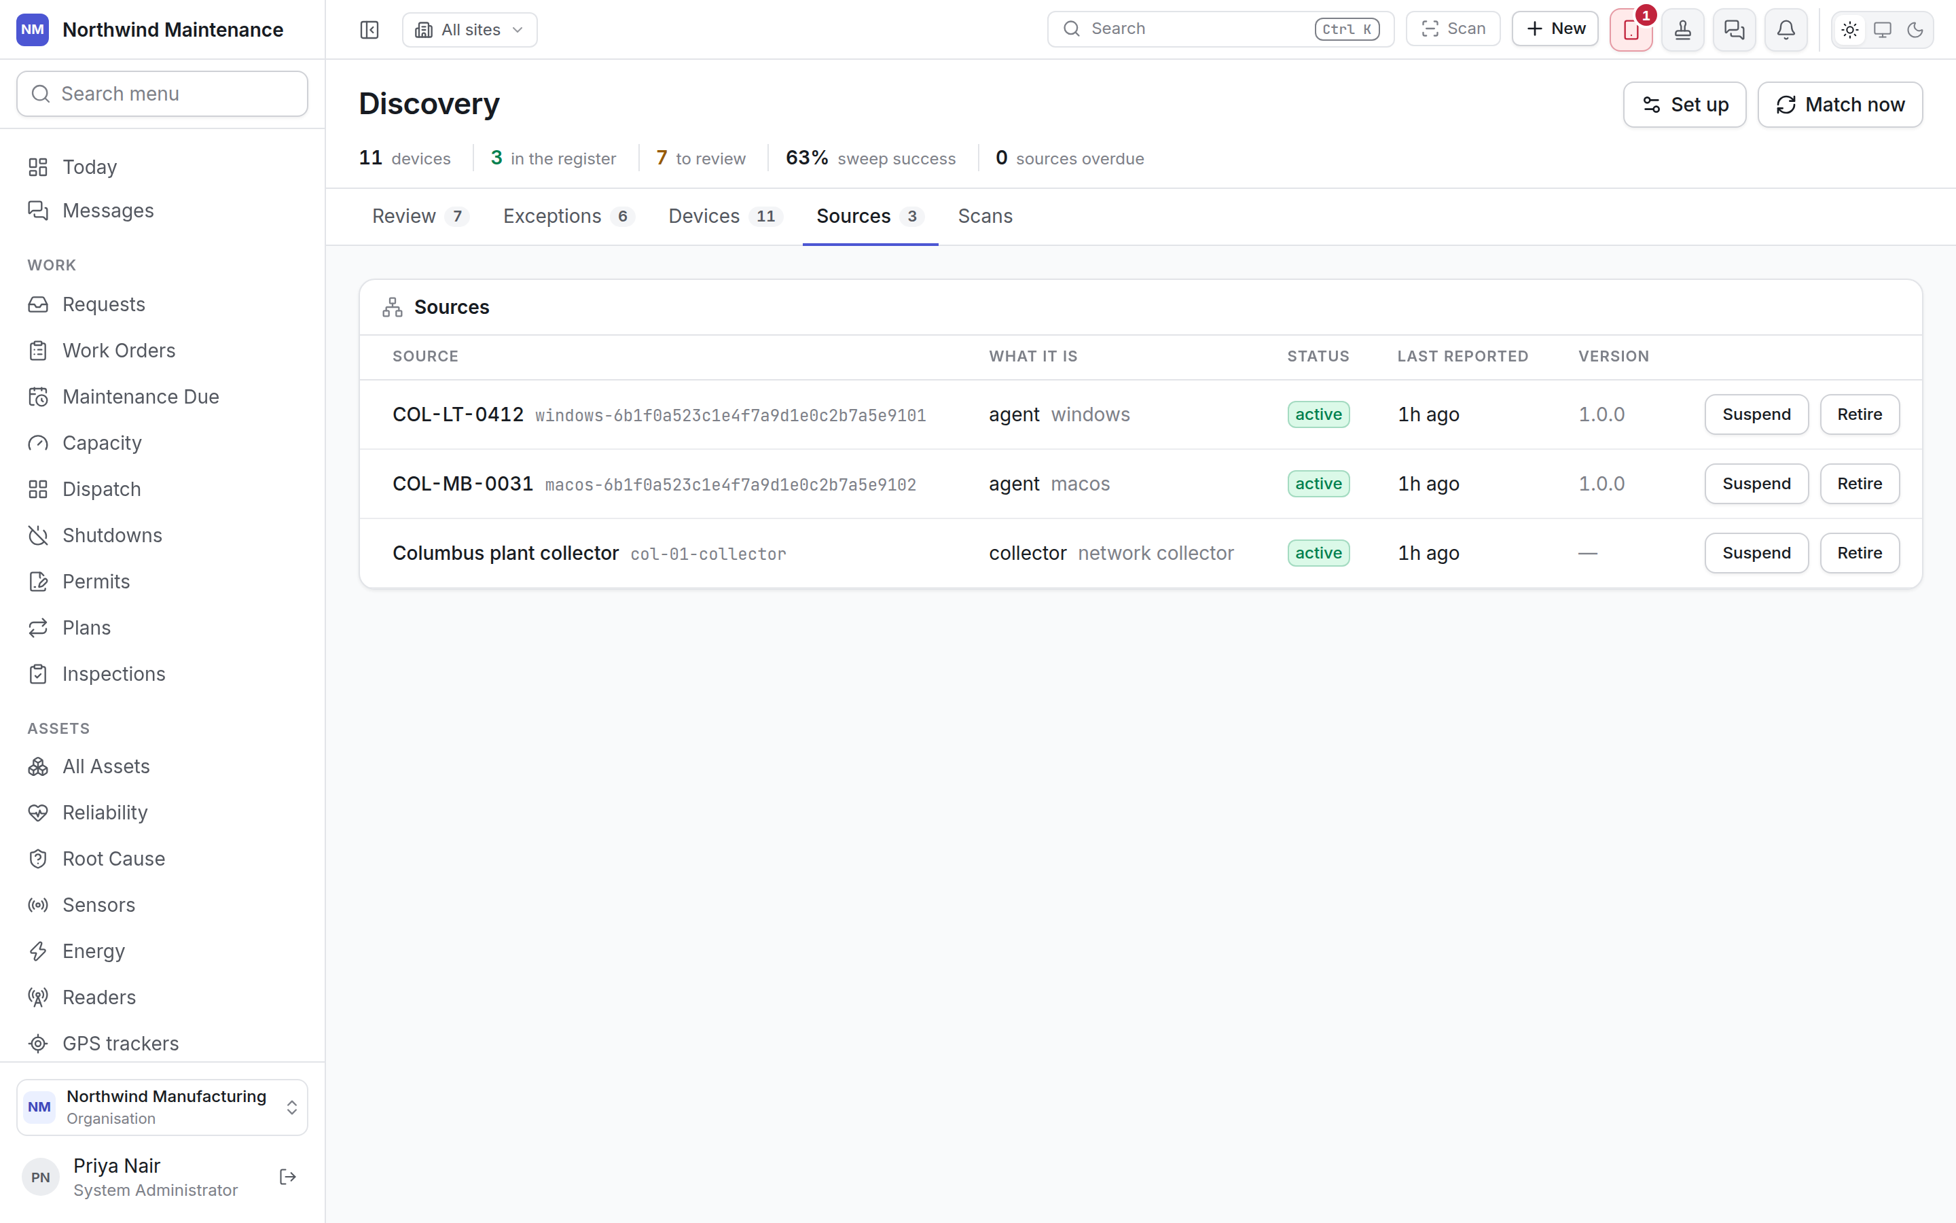Focus the Search menu field
1956x1223 pixels.
(162, 94)
